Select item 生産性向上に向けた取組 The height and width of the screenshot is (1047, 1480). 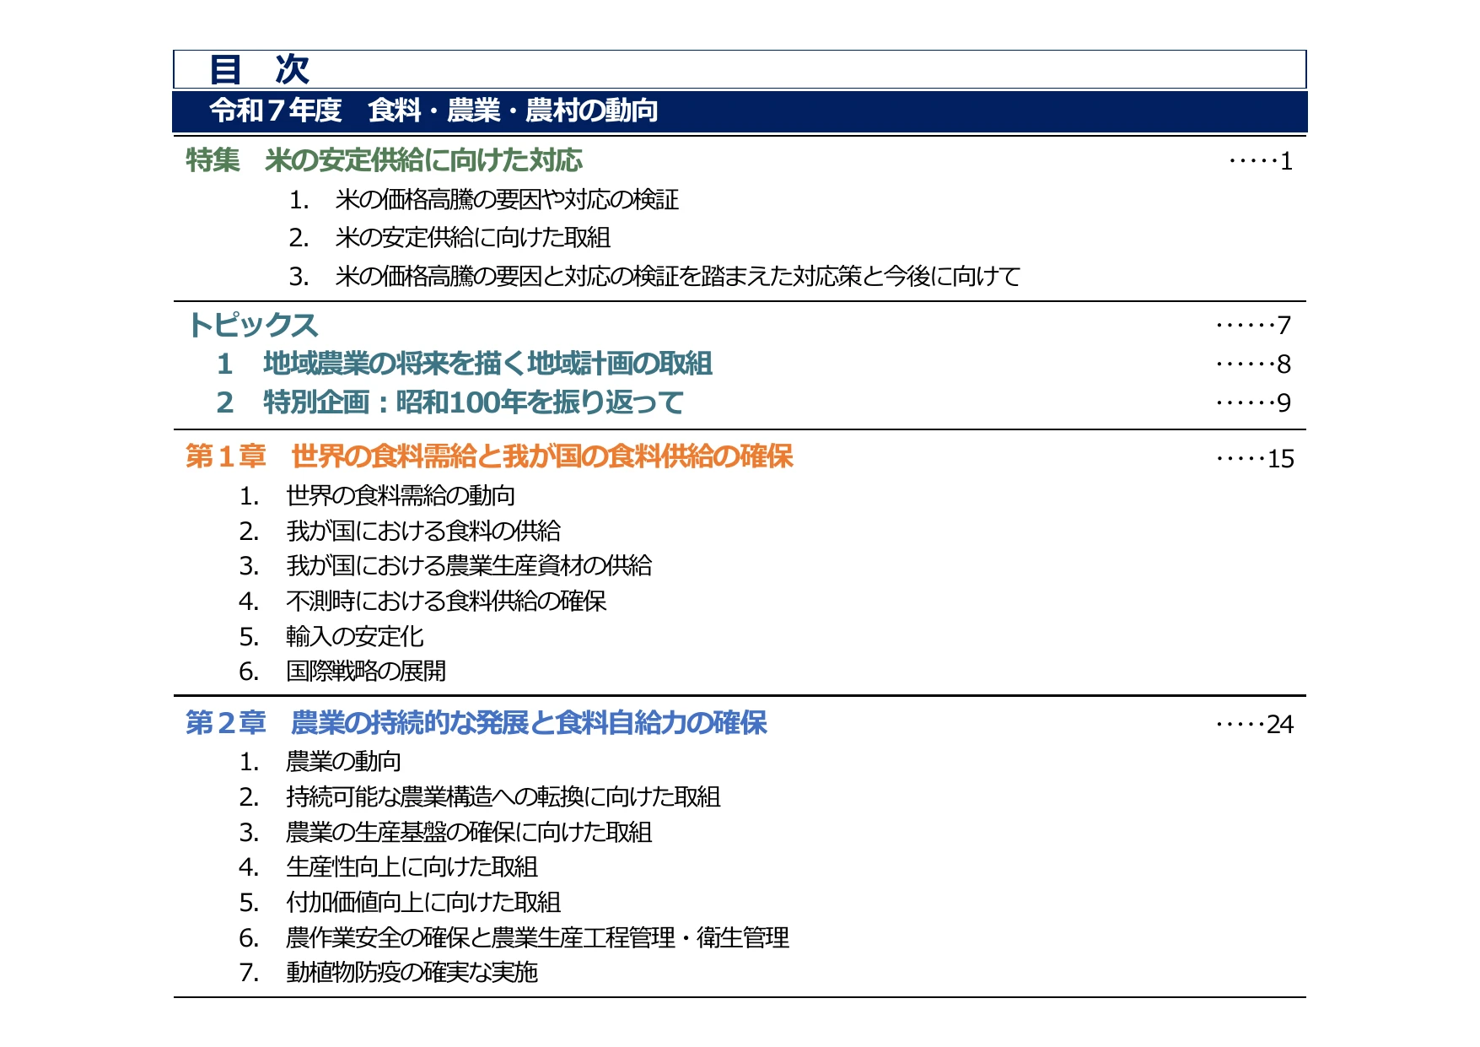point(412,867)
